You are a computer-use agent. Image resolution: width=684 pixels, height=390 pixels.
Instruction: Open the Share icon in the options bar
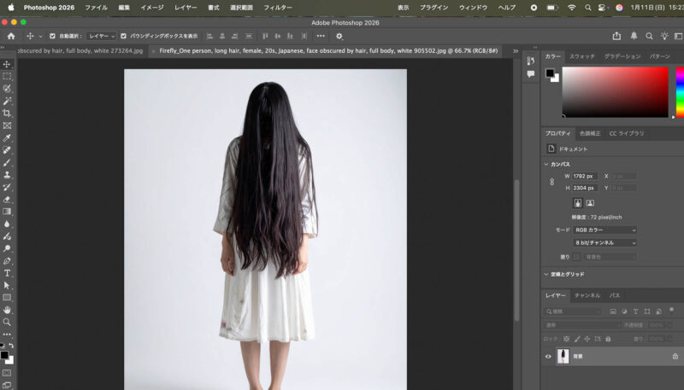(616, 36)
